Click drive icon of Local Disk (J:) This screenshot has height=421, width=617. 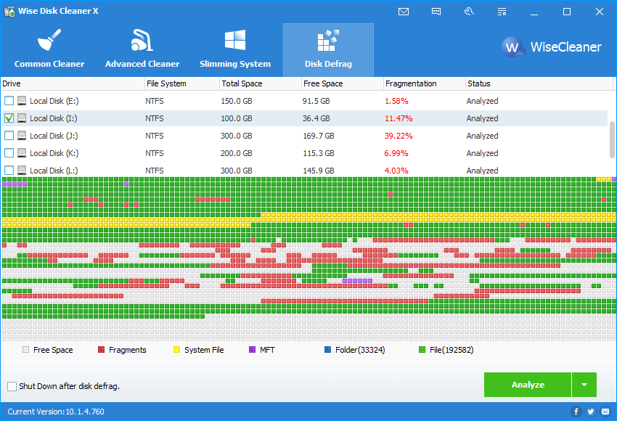[x=22, y=135]
